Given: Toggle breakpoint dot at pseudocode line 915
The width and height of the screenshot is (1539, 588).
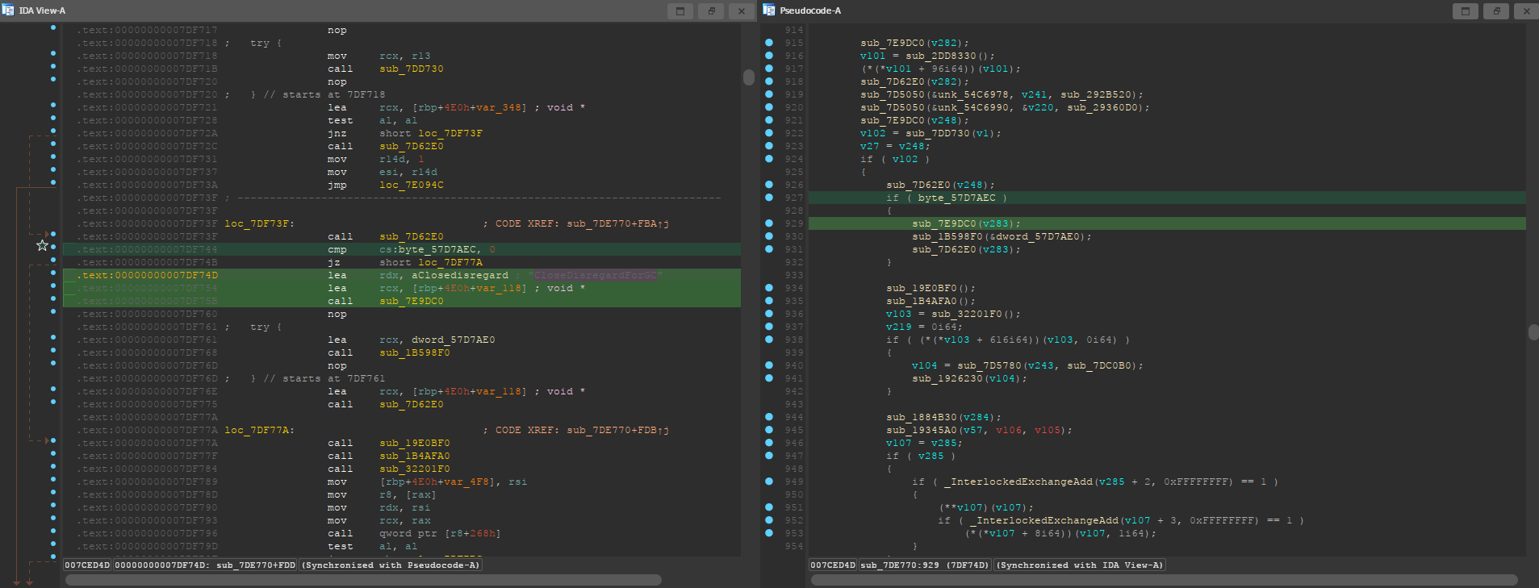Looking at the screenshot, I should 769,43.
